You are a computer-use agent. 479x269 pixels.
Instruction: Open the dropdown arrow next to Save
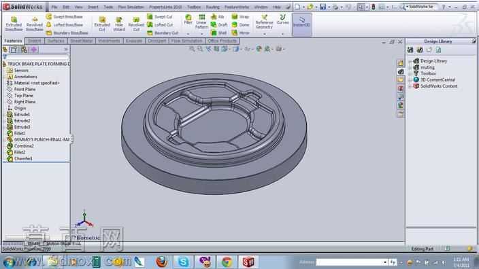point(329,7)
